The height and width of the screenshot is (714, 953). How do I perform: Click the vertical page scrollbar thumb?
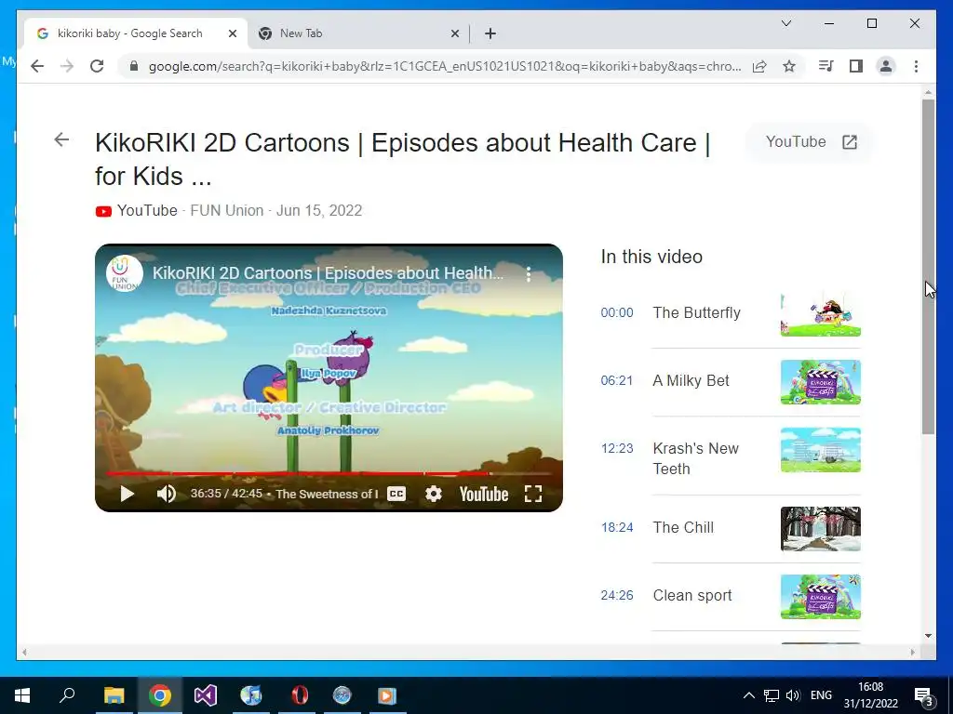click(928, 267)
